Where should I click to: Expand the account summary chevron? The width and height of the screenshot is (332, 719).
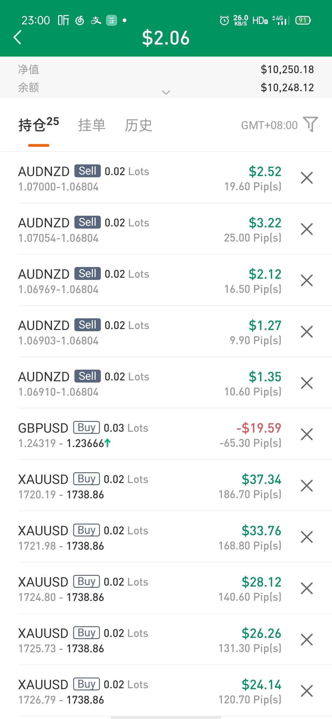tap(166, 92)
